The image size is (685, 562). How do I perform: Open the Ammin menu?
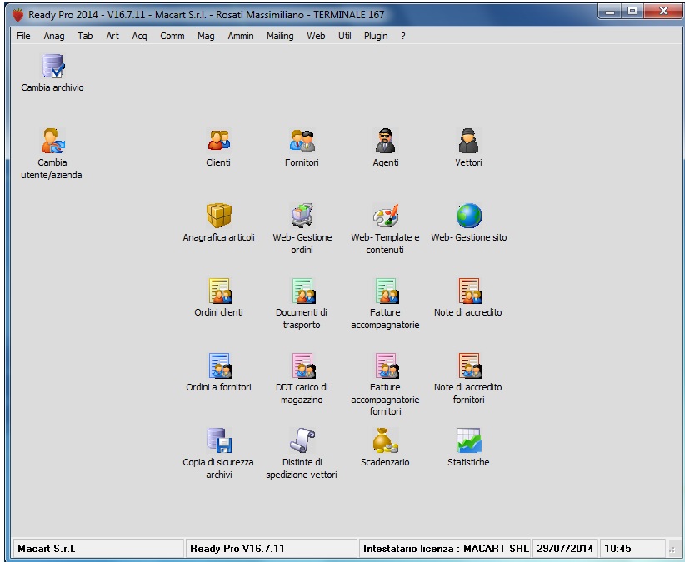point(241,37)
